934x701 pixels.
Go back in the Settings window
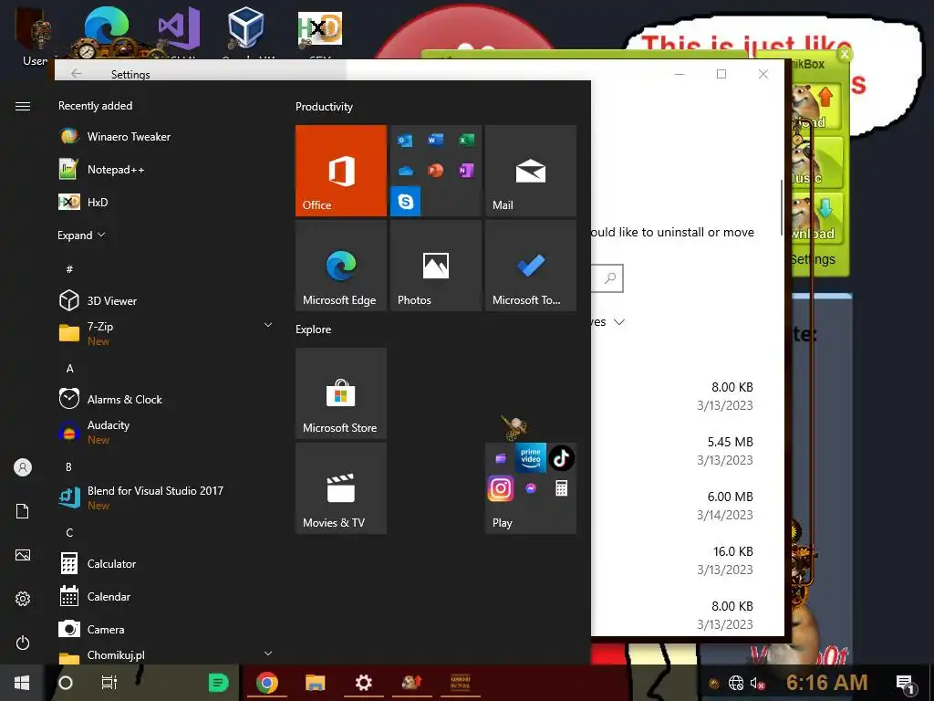(77, 73)
